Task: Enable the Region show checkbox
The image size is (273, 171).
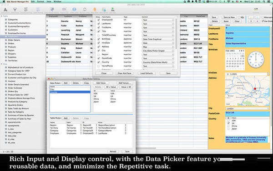Action: [98, 54]
